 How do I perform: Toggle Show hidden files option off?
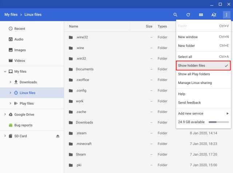[x=203, y=65]
